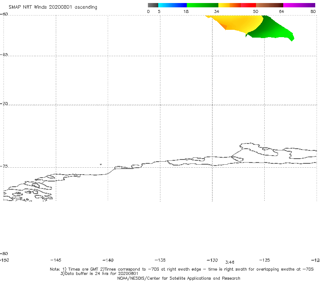The image size is (320, 281).
Task: Select the gray segment of the wind color bar
Action: click(153, 5)
